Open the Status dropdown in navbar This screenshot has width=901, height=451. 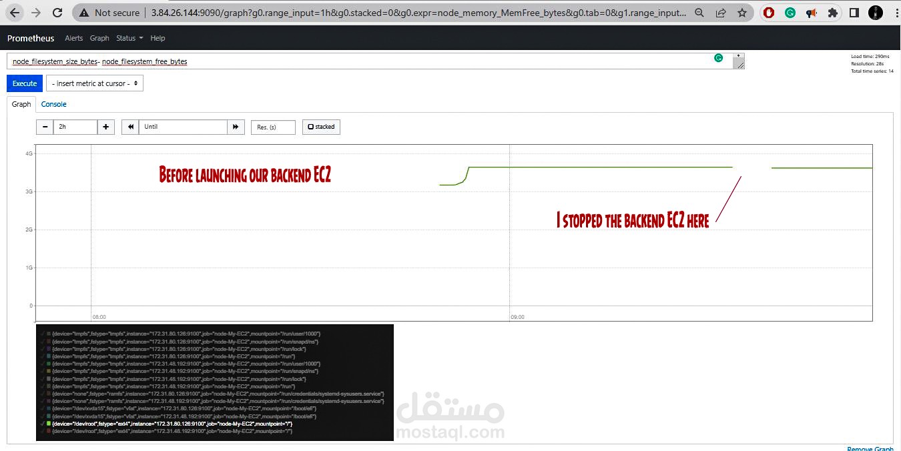pyautogui.click(x=129, y=38)
